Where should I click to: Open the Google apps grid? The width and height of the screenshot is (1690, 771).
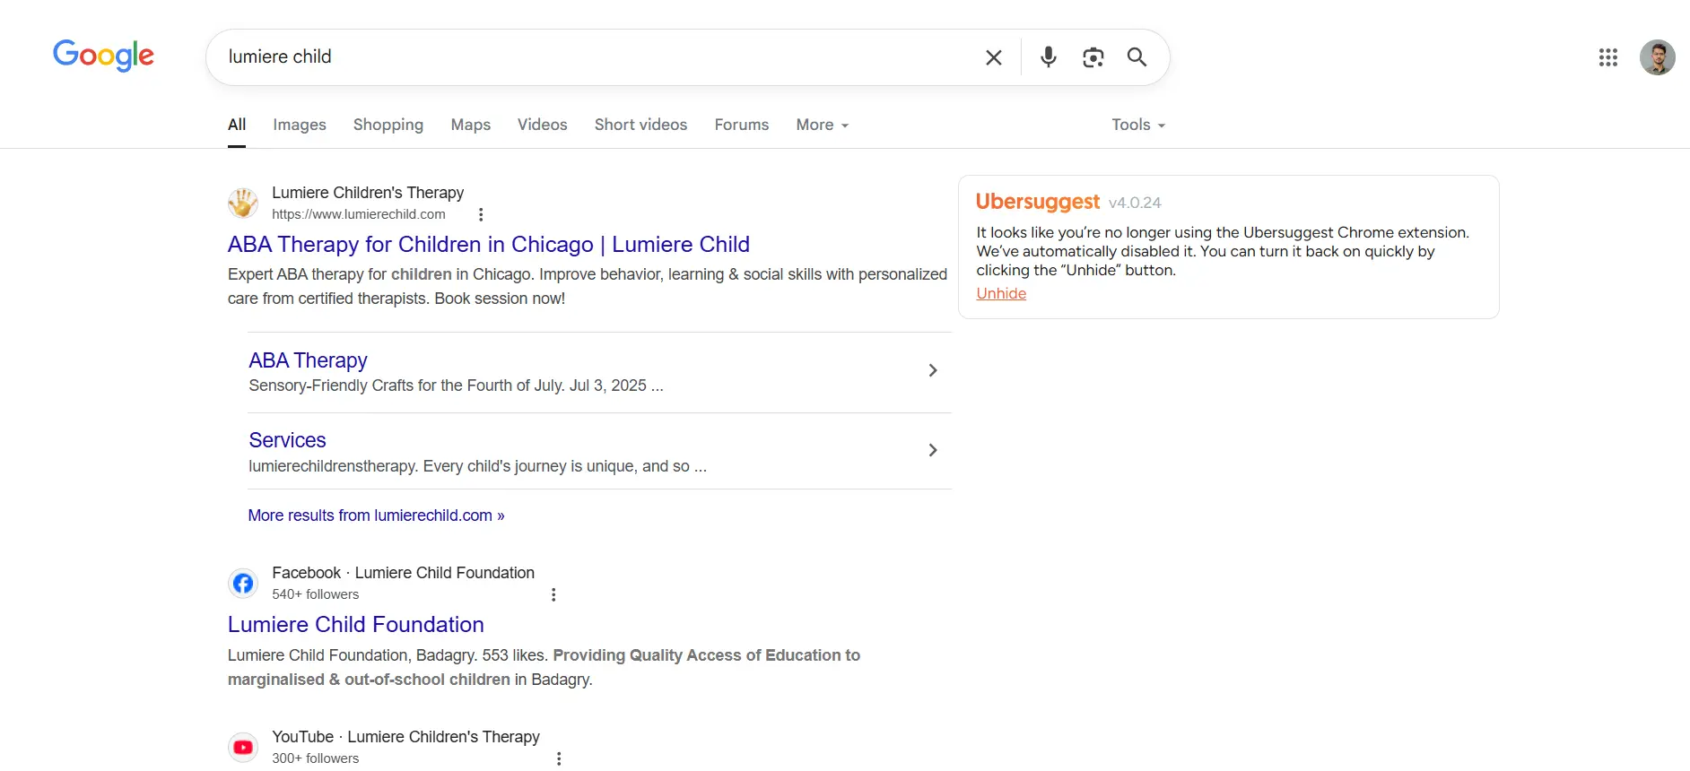[1608, 57]
